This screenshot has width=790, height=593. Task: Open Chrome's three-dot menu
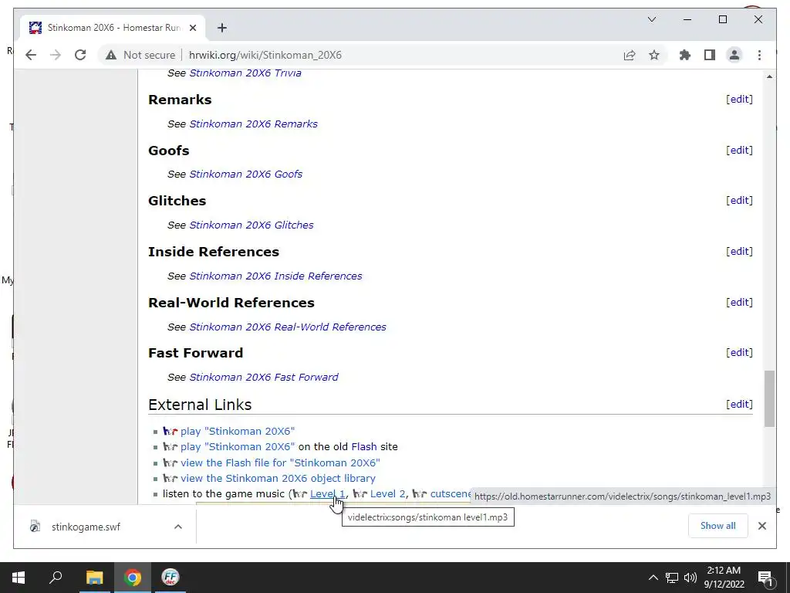click(x=759, y=55)
